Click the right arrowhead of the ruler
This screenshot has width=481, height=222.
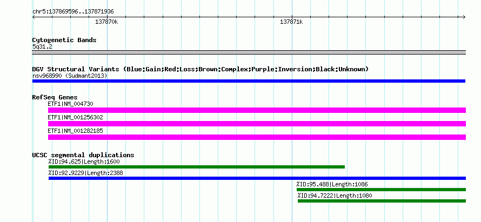point(464,17)
